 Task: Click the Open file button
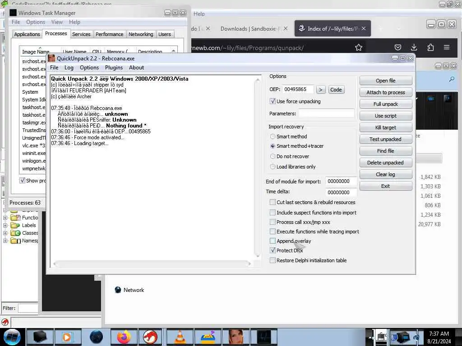[386, 81]
